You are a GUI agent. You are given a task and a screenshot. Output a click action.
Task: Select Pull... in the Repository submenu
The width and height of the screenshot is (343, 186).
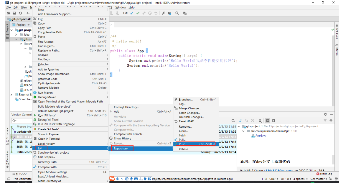[196, 140]
